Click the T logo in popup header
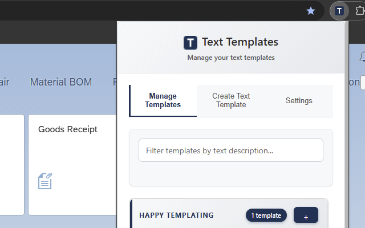365x228 pixels. click(x=190, y=43)
